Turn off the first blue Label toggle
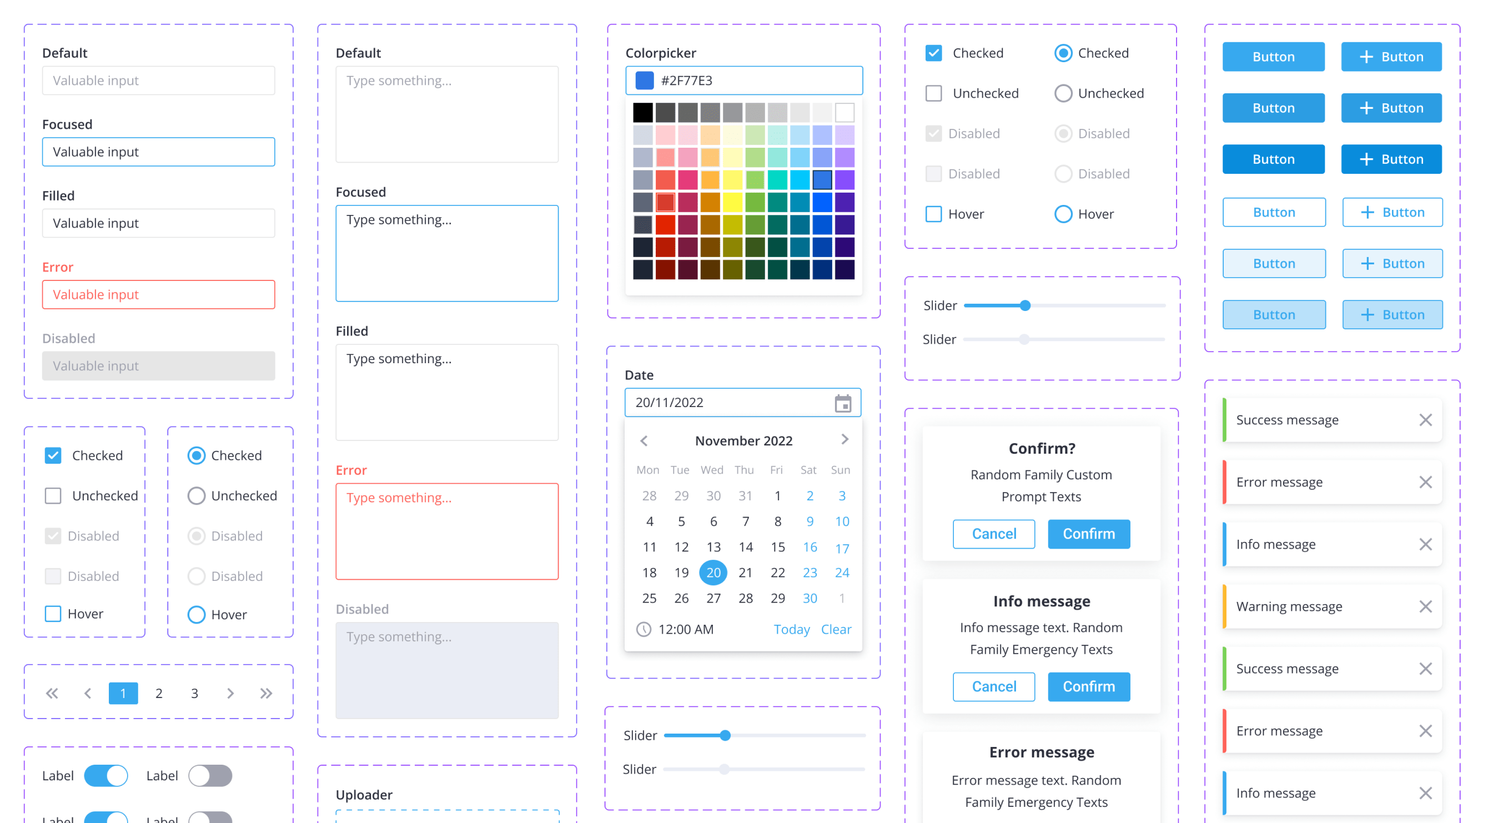Screen dimensions: 1488x823 pos(105,776)
